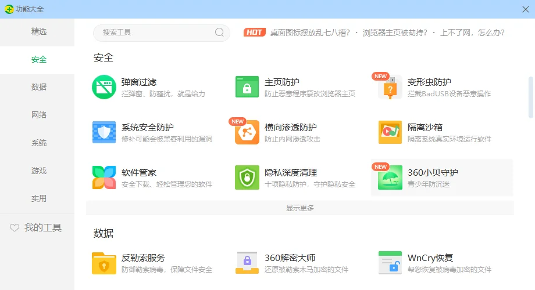
Task: Open the 反勒索服务 yellow folder icon
Action: click(104, 263)
